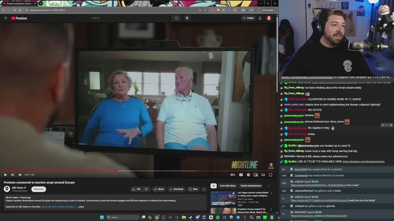Open the video player settings gear

(x=248, y=175)
